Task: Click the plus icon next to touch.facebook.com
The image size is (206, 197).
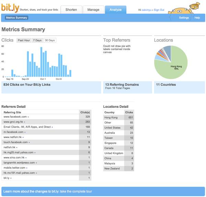Action: coord(29,142)
